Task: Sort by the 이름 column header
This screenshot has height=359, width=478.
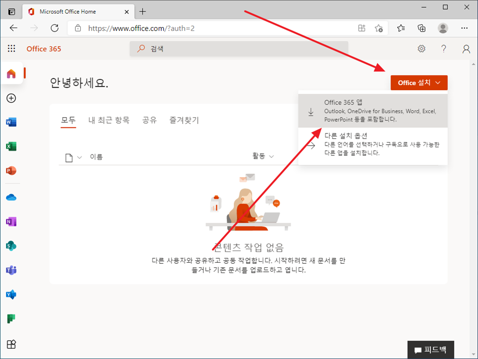Action: tap(96, 157)
